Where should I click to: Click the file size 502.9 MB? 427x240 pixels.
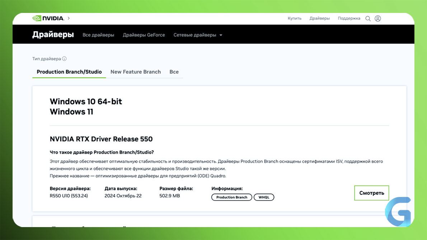point(170,196)
